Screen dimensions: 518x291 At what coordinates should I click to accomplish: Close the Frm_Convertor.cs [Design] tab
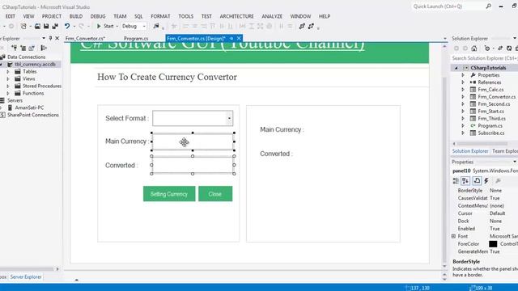click(239, 38)
